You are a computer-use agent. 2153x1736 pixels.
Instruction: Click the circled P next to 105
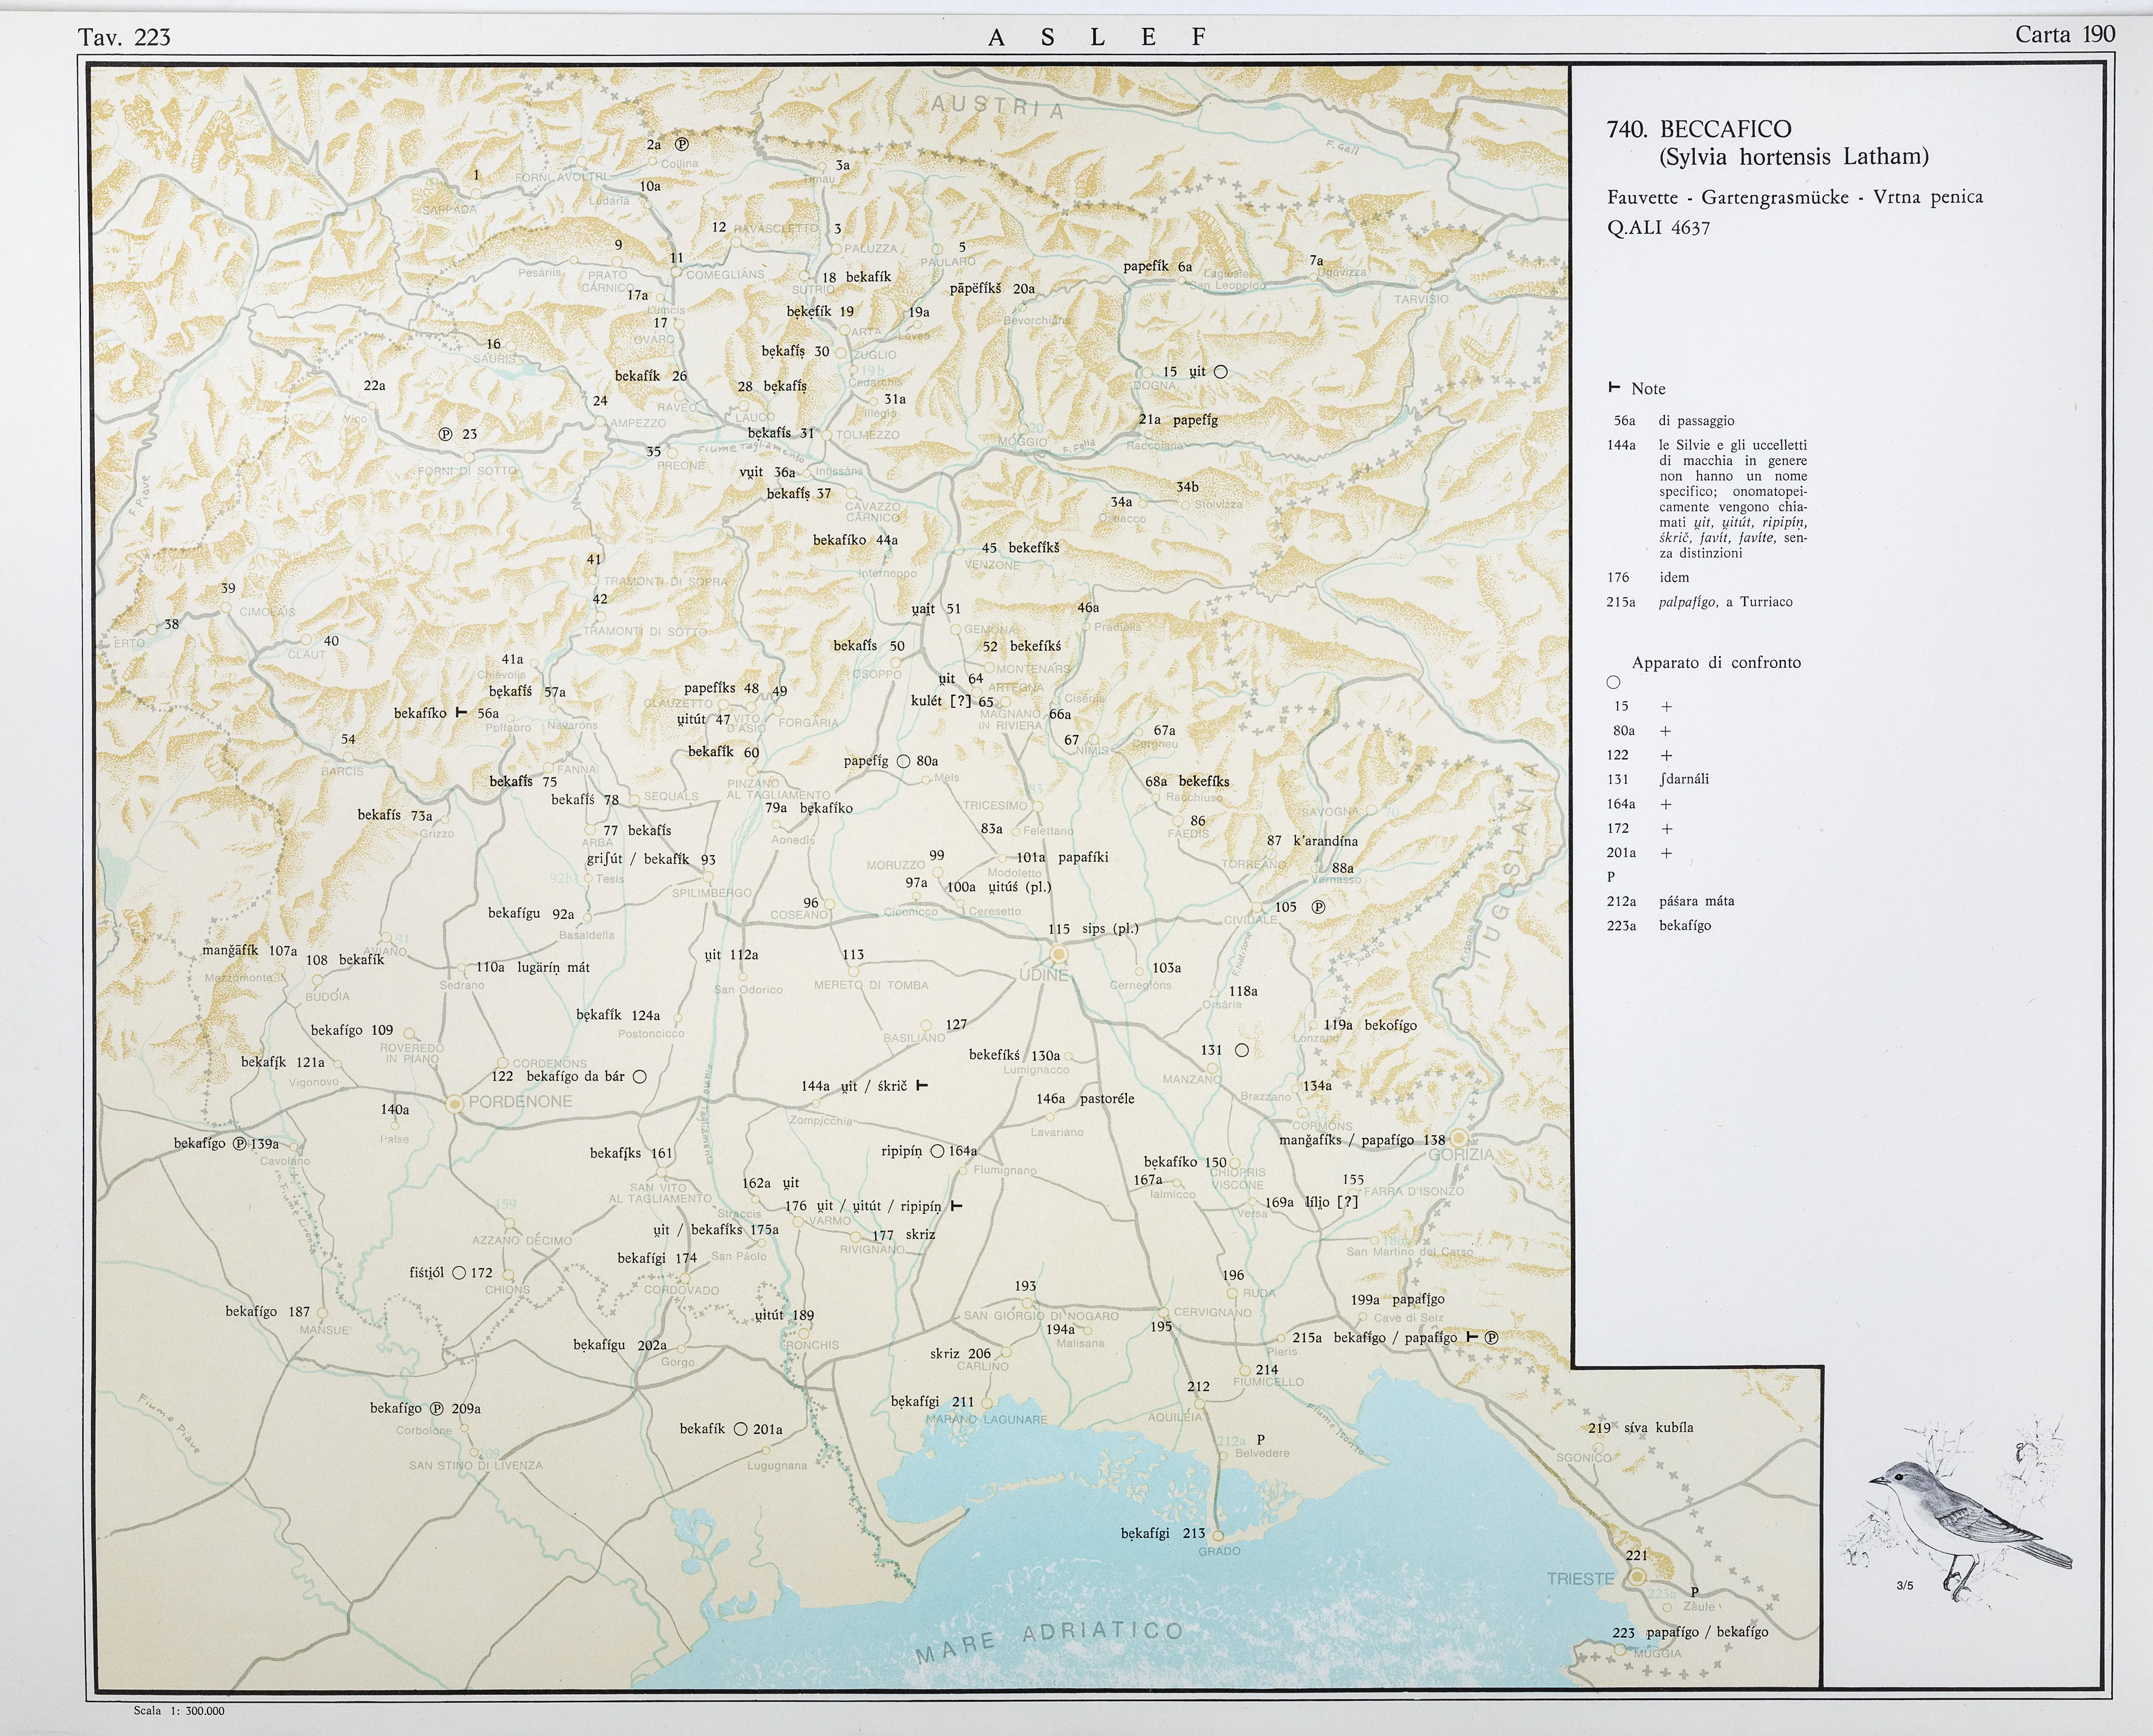[1318, 907]
